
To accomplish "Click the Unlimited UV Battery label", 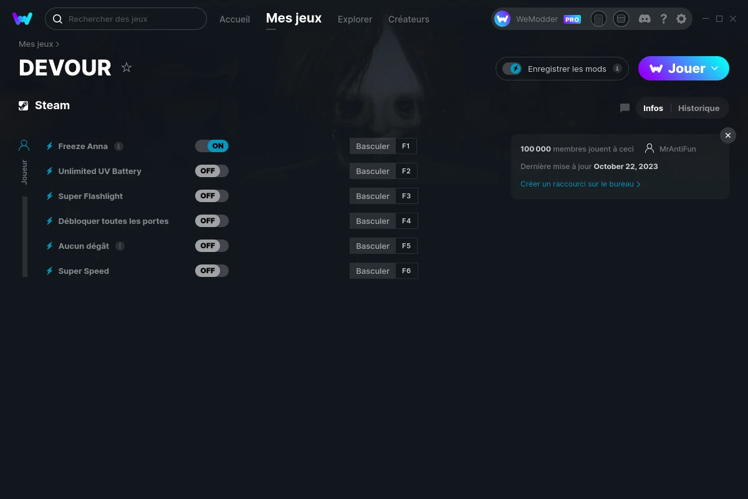I will coord(100,171).
